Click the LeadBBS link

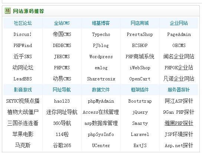23,79
